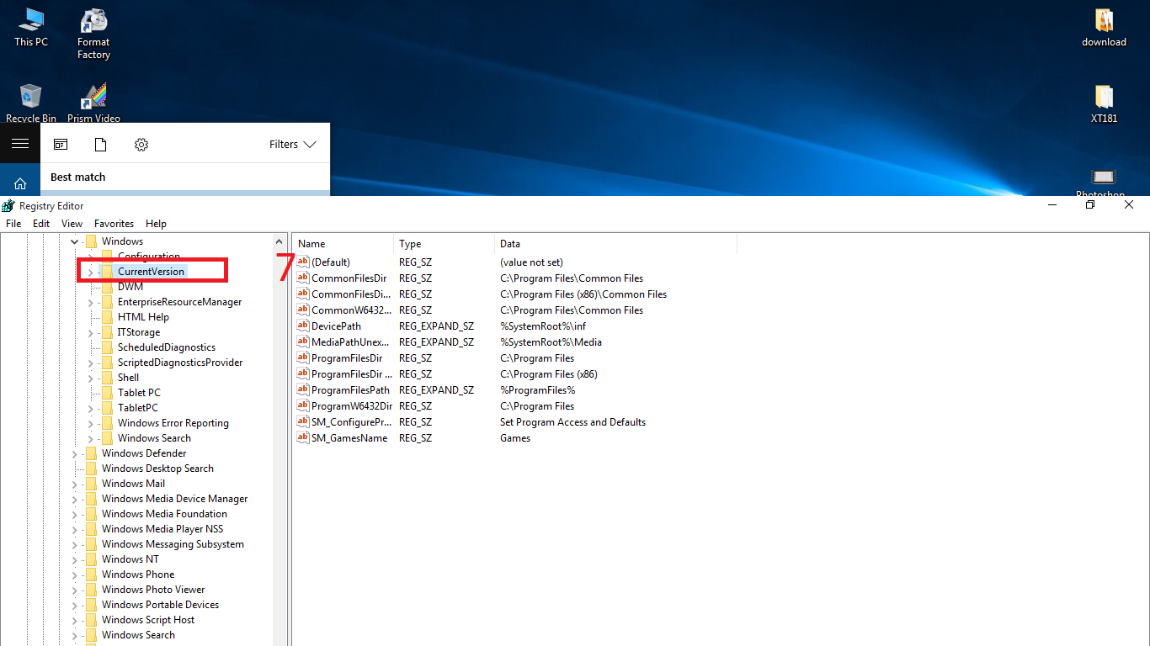Expand the Windows Defender key
Viewport: 1150px width, 646px height.
[75, 454]
